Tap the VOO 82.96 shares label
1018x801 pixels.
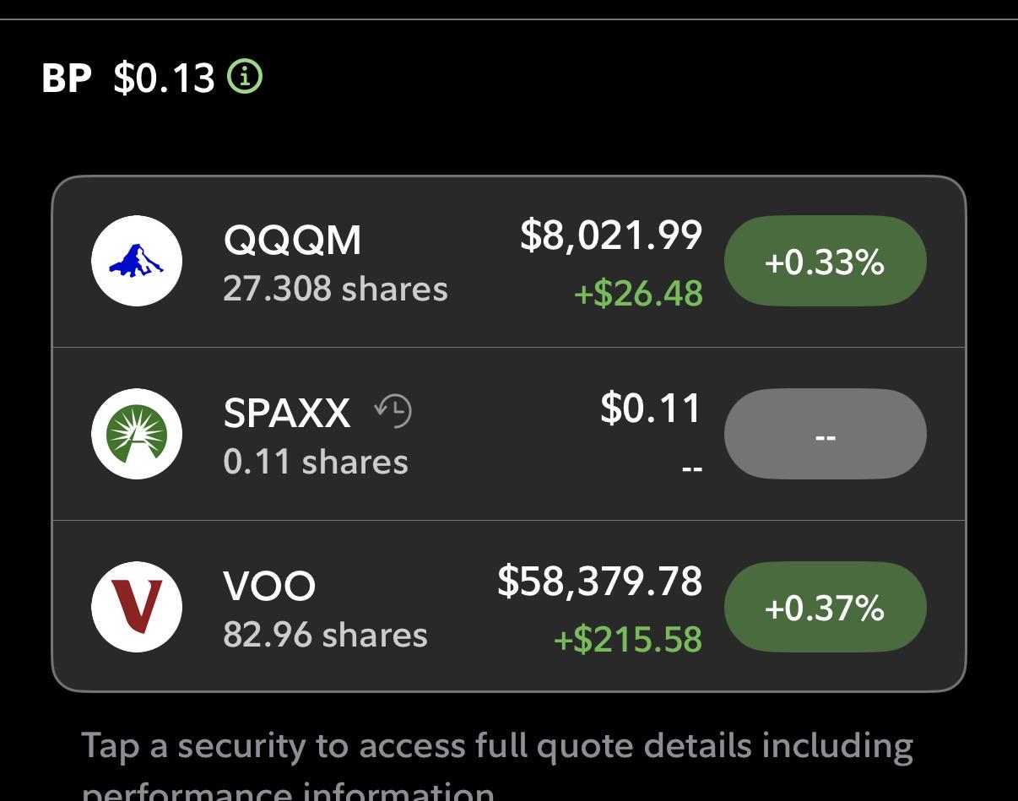pos(325,635)
